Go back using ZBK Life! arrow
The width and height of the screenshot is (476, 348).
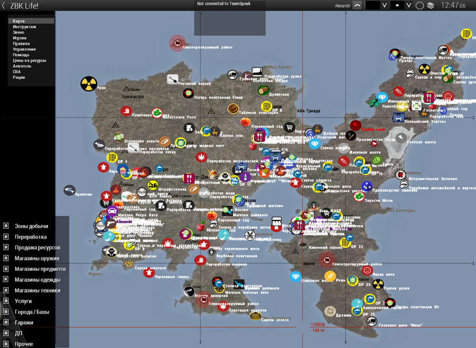(3, 5)
